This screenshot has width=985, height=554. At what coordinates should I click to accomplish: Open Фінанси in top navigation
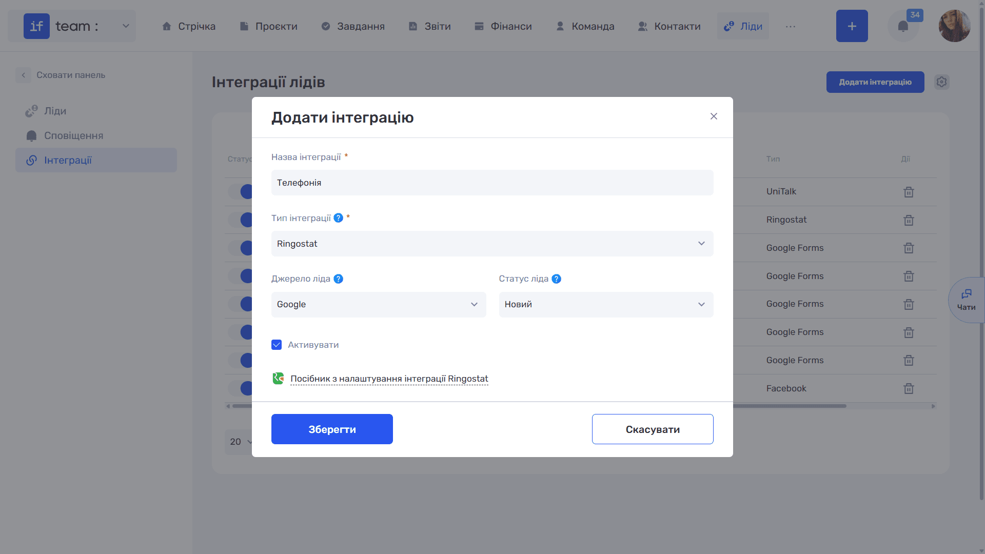tap(503, 26)
